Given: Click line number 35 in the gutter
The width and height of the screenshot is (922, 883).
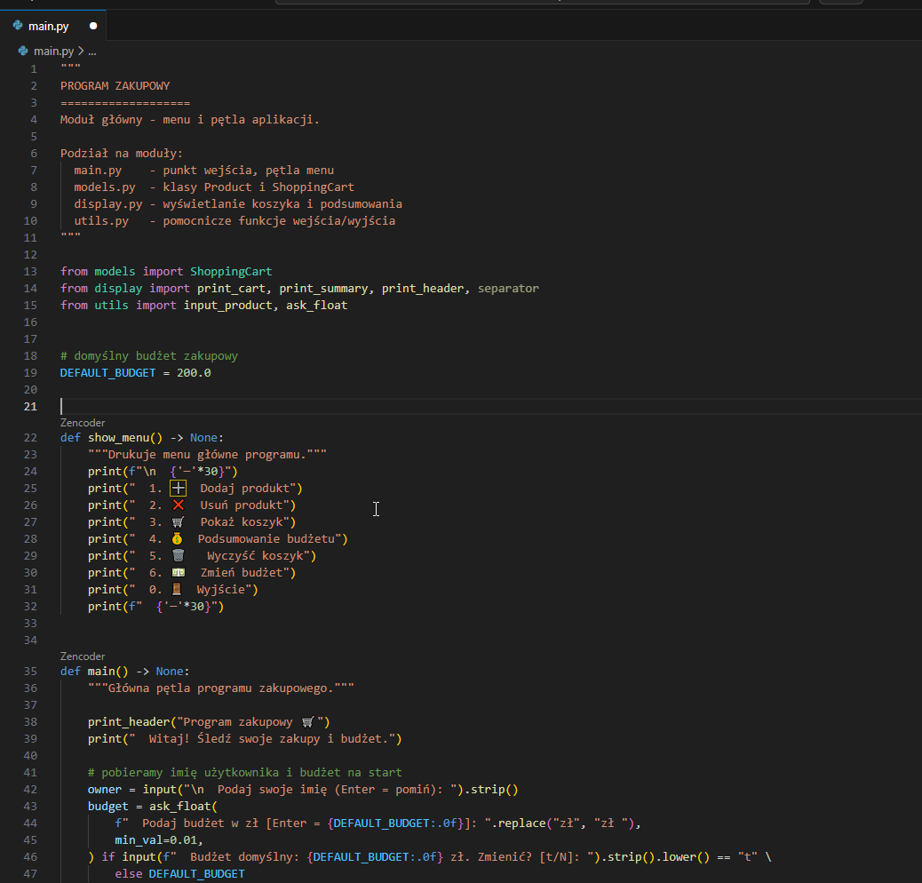Looking at the screenshot, I should tap(30, 672).
